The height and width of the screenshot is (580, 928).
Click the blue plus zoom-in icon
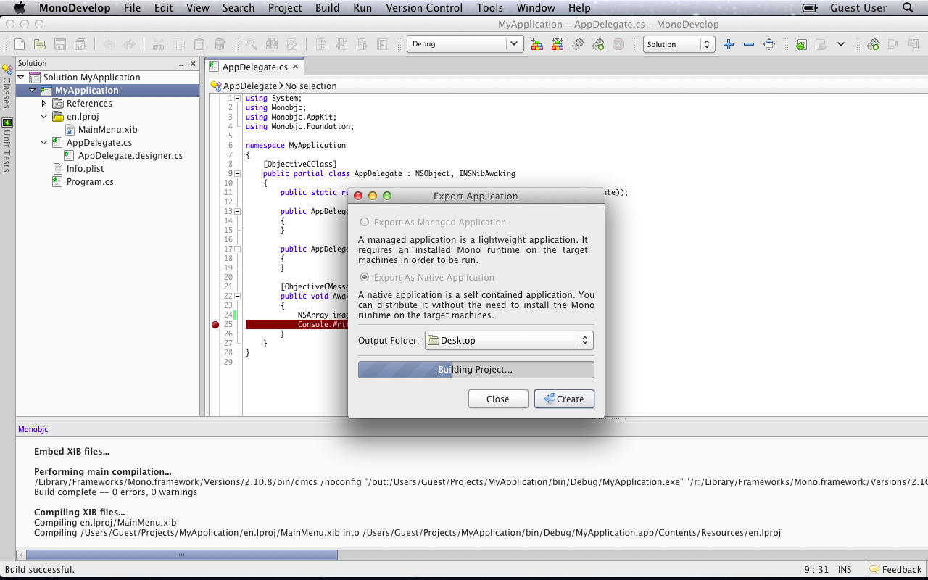(x=729, y=44)
